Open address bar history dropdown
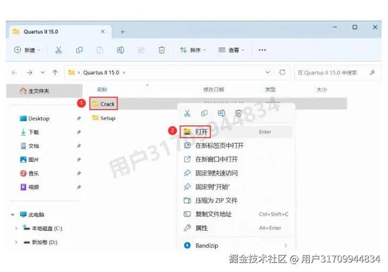 tap(268, 72)
